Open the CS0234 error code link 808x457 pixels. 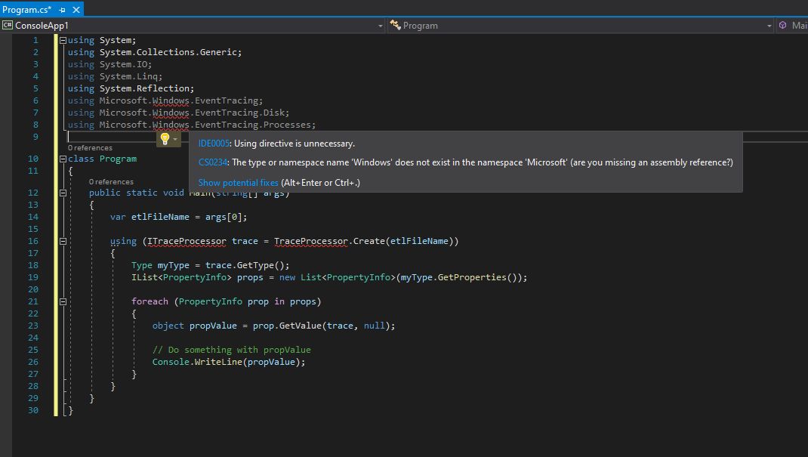click(213, 162)
